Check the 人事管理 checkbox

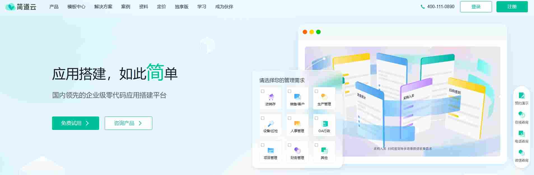pos(290,118)
